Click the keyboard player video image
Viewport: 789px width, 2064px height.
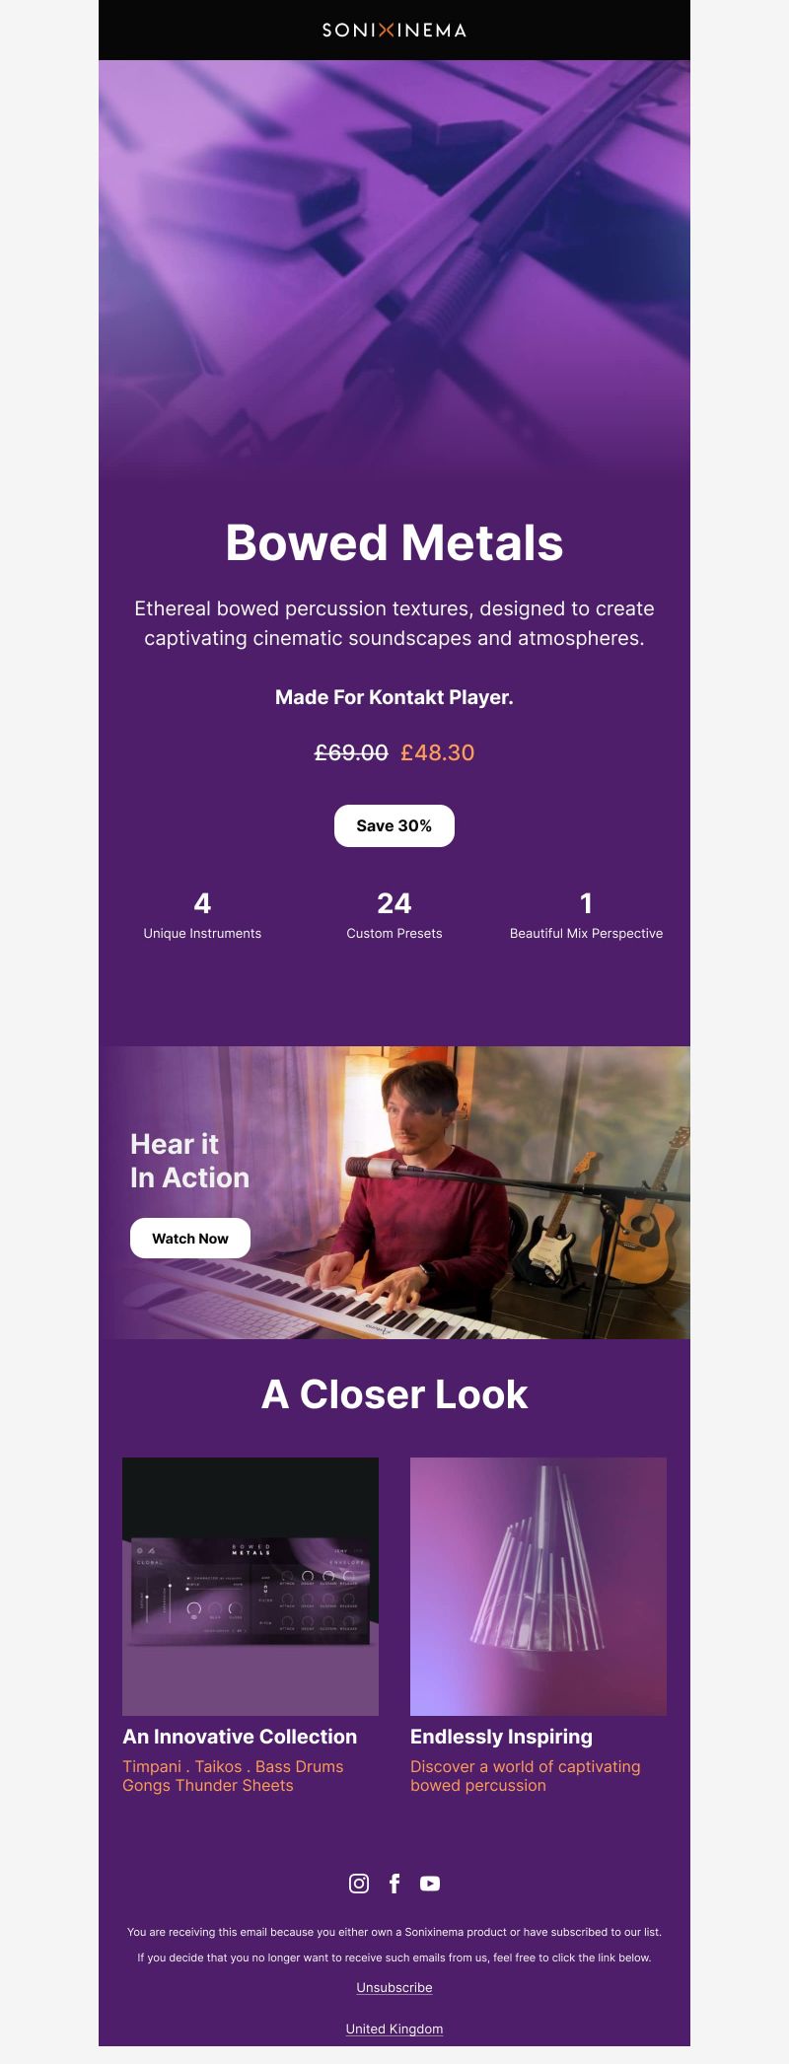click(394, 1192)
